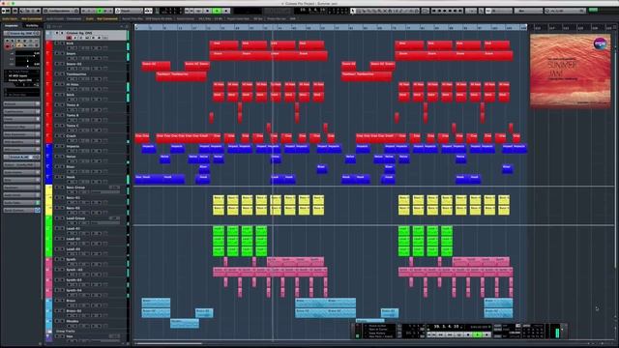
Task: Open the quantize presets dropdown
Action: [565, 11]
